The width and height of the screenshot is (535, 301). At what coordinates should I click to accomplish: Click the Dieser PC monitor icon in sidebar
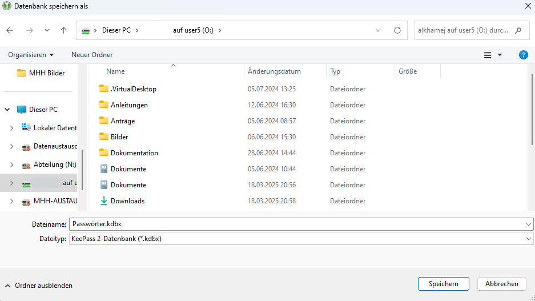coord(22,110)
